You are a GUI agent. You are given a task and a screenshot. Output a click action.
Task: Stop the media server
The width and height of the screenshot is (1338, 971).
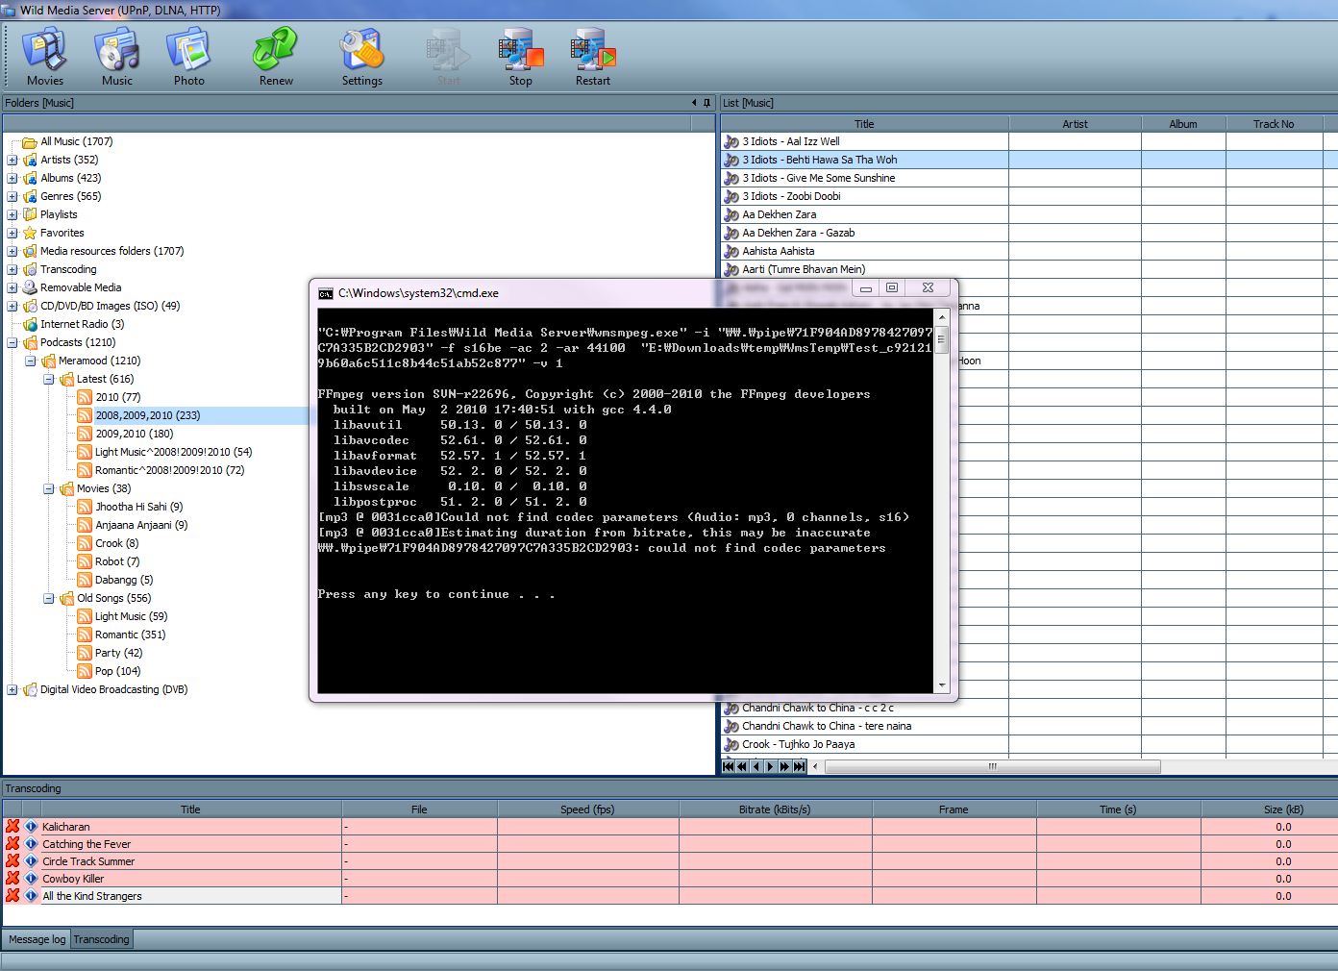click(x=521, y=58)
